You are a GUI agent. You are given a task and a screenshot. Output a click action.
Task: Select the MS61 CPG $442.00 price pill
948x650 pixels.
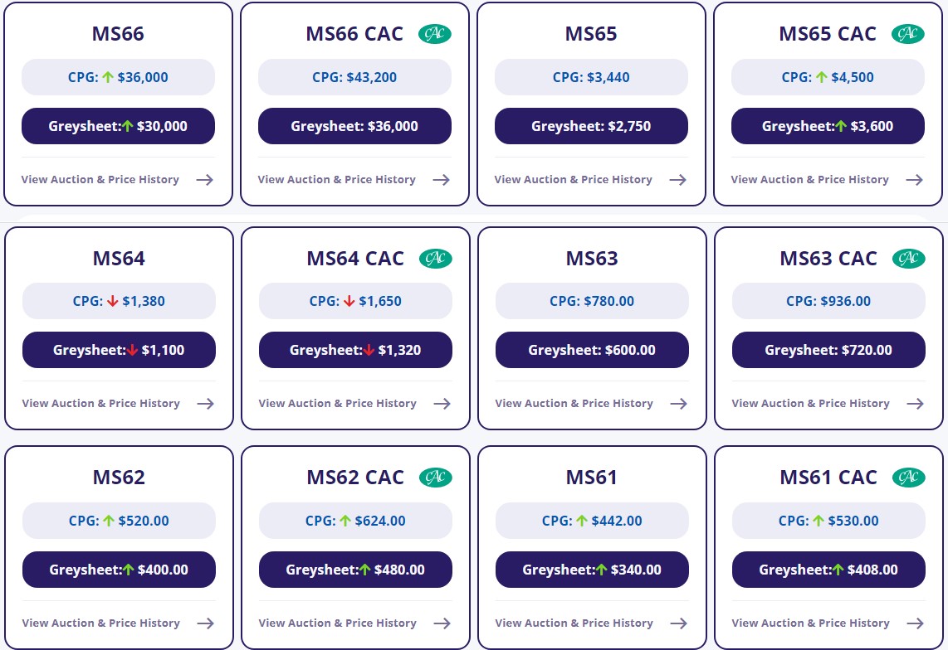pos(592,521)
